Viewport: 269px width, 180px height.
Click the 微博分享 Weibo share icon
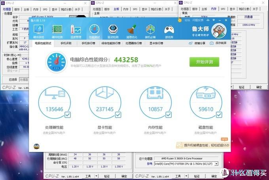190,43
